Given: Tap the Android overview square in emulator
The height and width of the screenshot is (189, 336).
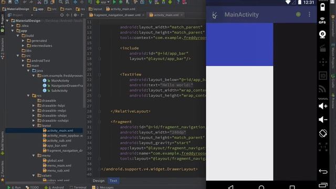Looking at the screenshot, I should (292, 187).
